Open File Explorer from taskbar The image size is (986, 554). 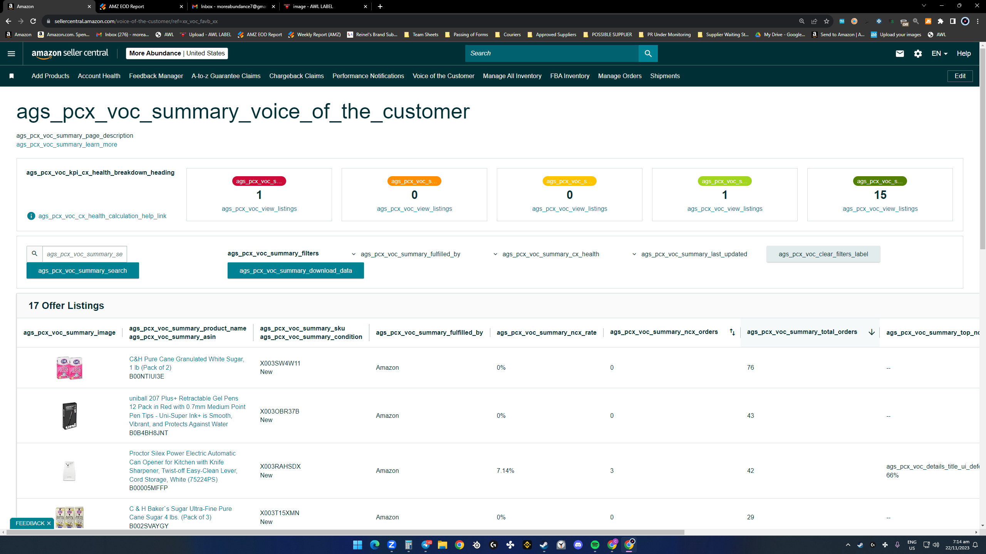(442, 545)
